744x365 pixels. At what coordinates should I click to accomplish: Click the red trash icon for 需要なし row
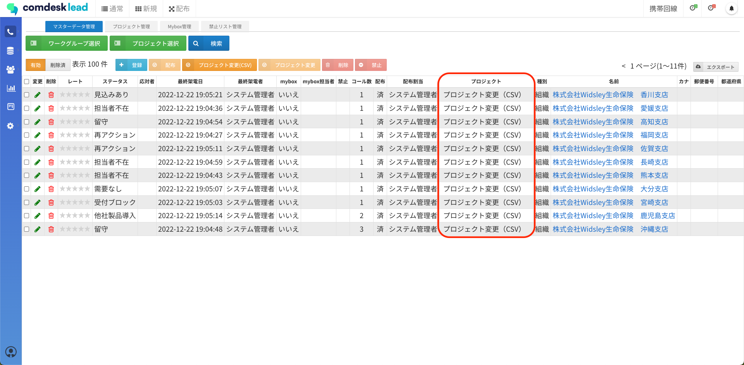click(51, 189)
